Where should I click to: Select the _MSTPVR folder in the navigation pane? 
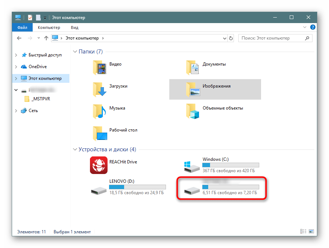[40, 99]
